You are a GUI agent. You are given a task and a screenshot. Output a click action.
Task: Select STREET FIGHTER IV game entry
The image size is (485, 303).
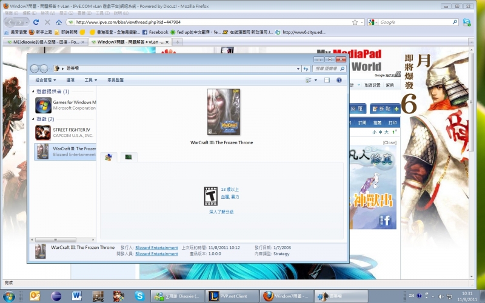65,133
